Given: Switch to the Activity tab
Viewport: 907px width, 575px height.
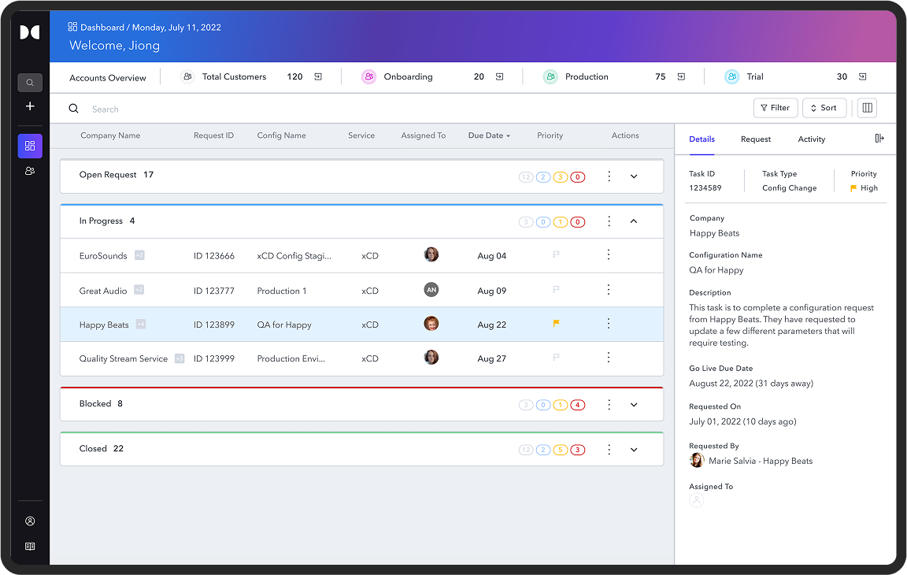Looking at the screenshot, I should tap(811, 139).
